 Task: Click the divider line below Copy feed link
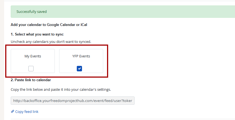click(121, 119)
